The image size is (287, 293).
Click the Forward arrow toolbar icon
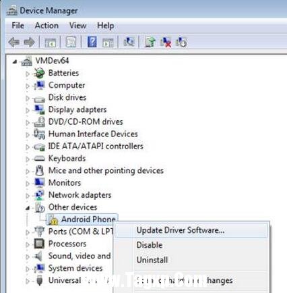coord(29,42)
